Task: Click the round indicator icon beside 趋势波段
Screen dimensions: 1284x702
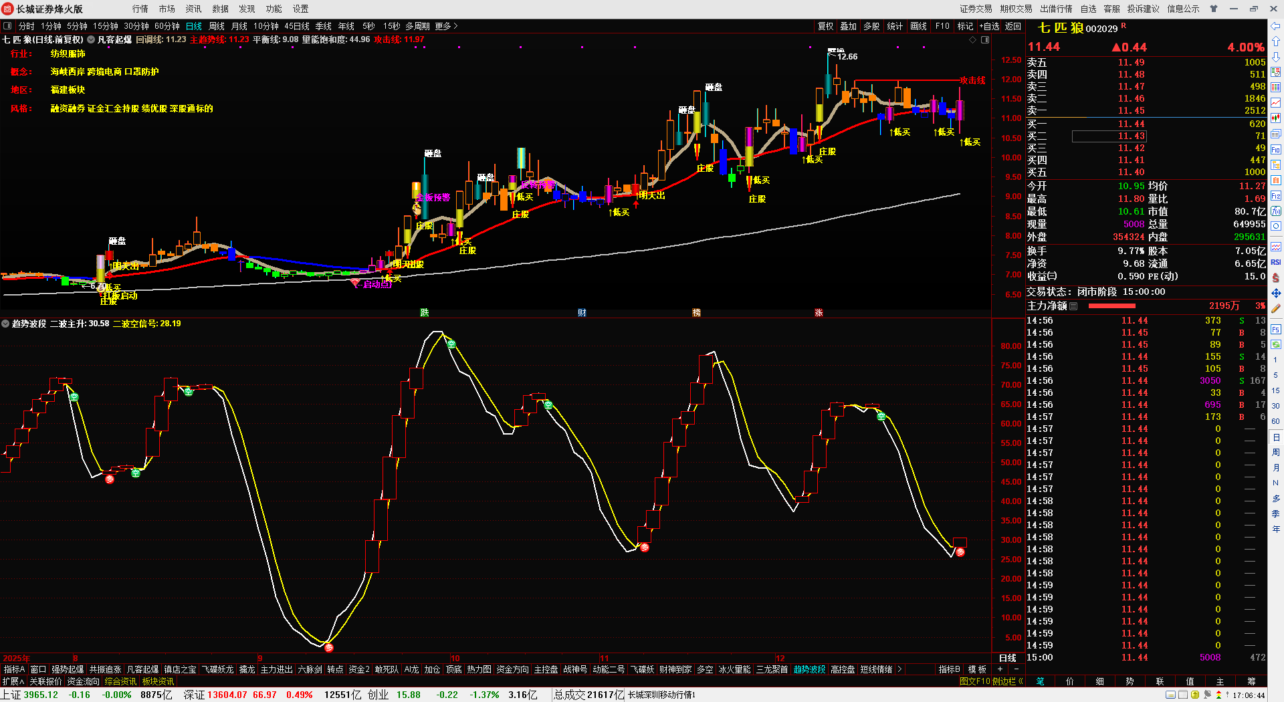Action: click(5, 324)
